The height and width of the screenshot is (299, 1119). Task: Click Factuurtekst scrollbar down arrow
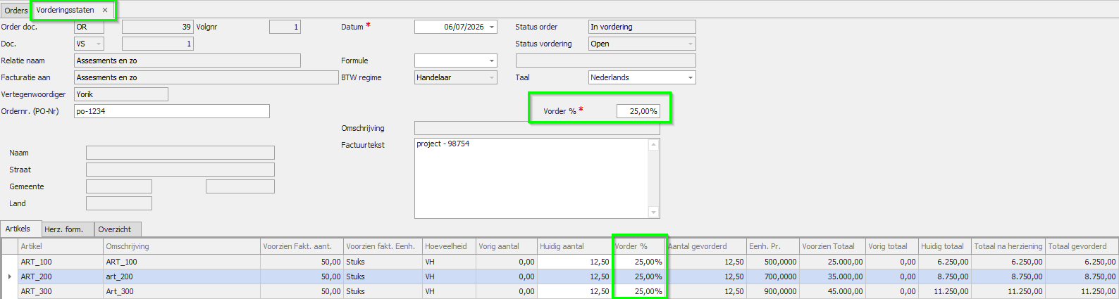654,212
